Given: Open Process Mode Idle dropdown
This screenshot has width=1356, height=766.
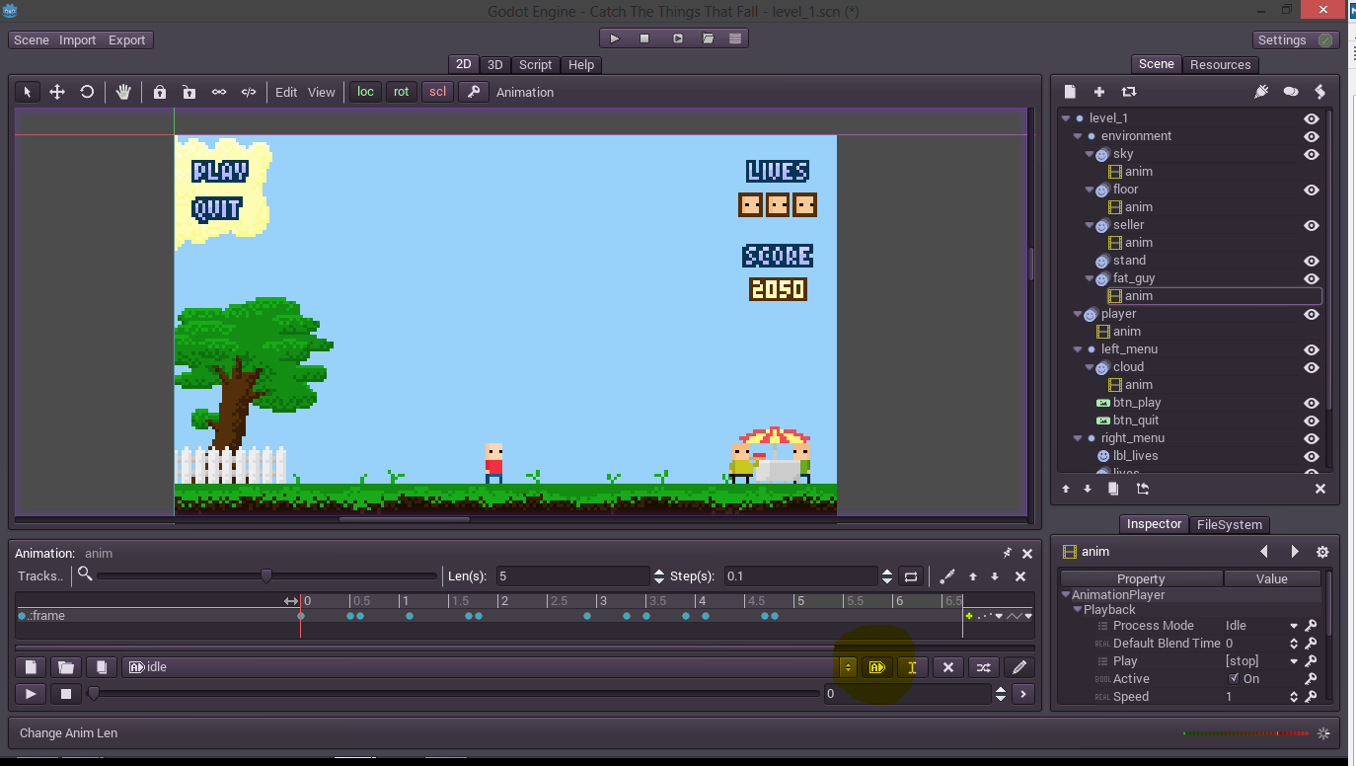Looking at the screenshot, I should pyautogui.click(x=1294, y=626).
